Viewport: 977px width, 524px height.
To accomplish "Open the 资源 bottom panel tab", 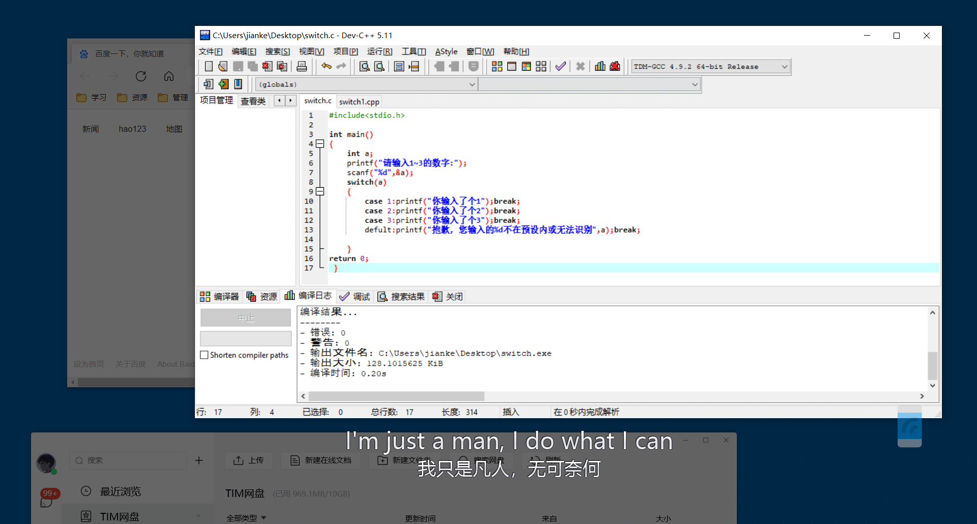I will [262, 297].
